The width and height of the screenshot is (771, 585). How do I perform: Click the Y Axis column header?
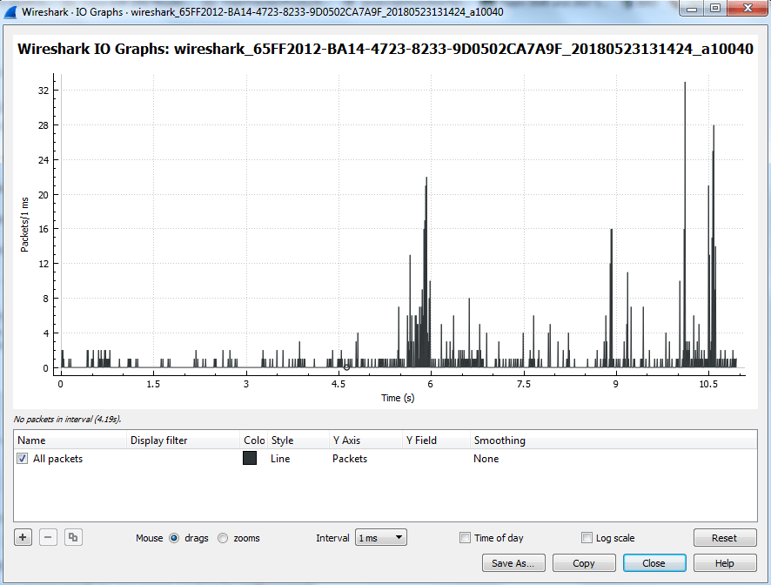tap(365, 440)
